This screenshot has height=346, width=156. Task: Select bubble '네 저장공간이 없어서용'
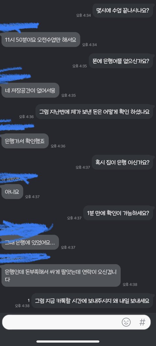31,90
